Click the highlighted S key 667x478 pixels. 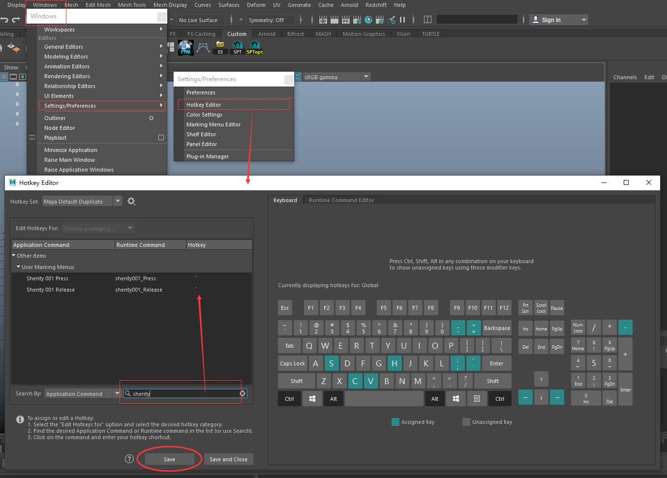click(x=332, y=363)
